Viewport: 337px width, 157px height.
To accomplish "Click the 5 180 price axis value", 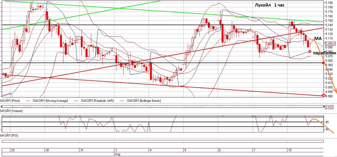I will click(x=329, y=7).
